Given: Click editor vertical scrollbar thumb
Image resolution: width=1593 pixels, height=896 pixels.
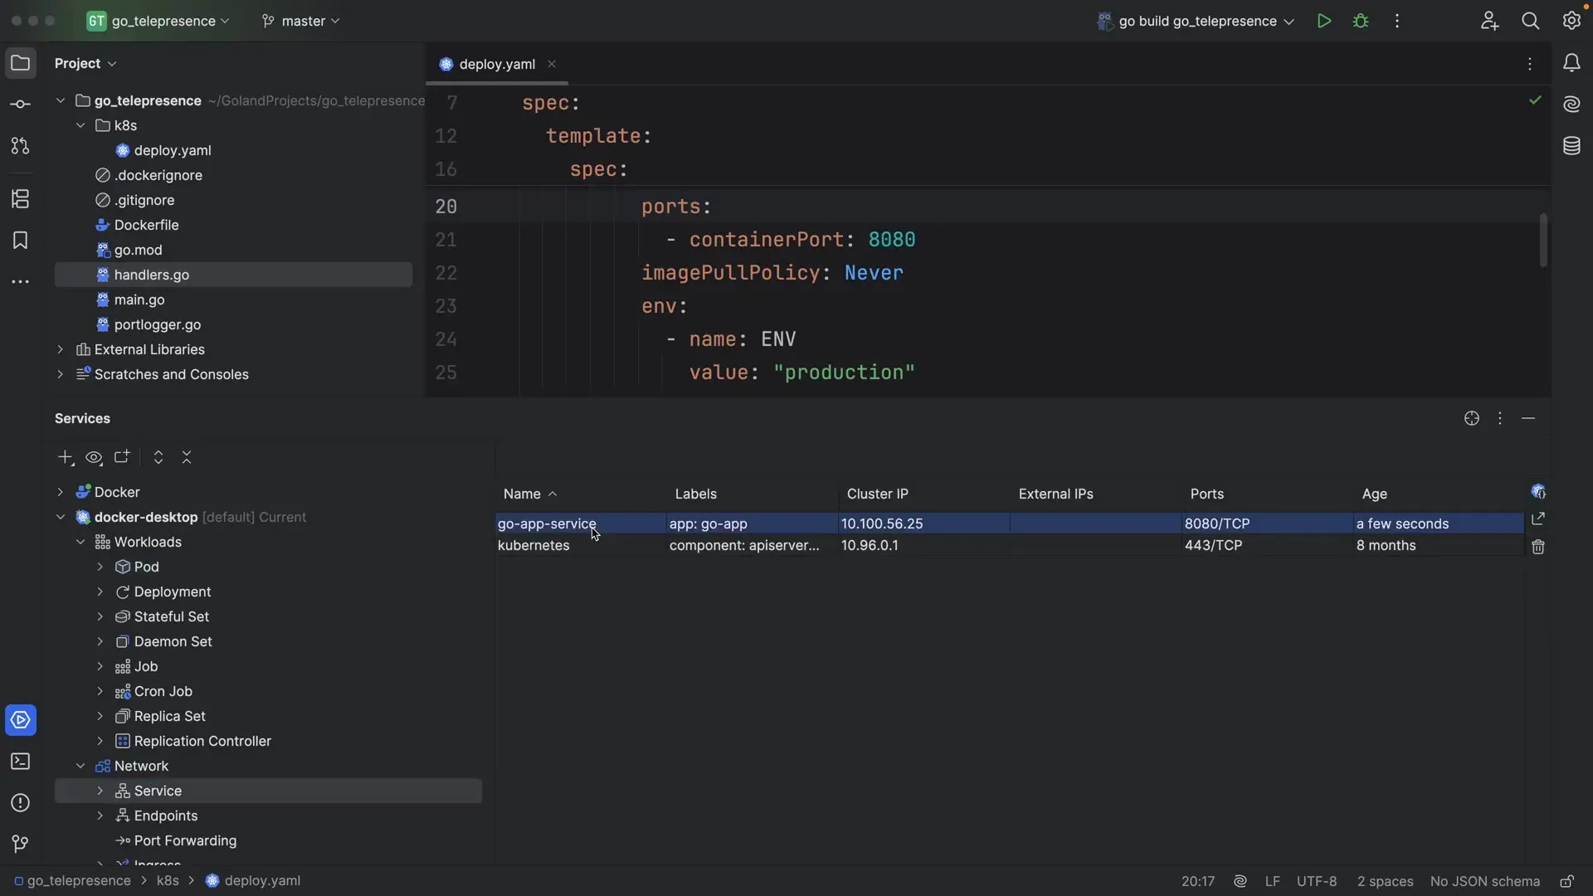Looking at the screenshot, I should [x=1543, y=241].
